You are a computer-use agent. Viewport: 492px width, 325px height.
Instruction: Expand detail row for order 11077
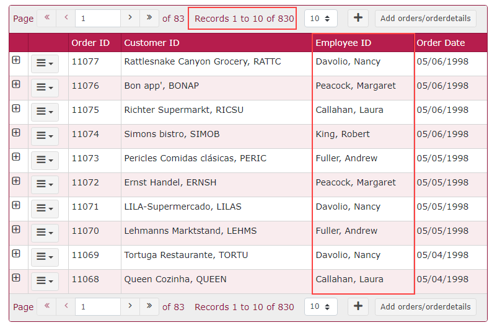[x=16, y=60]
